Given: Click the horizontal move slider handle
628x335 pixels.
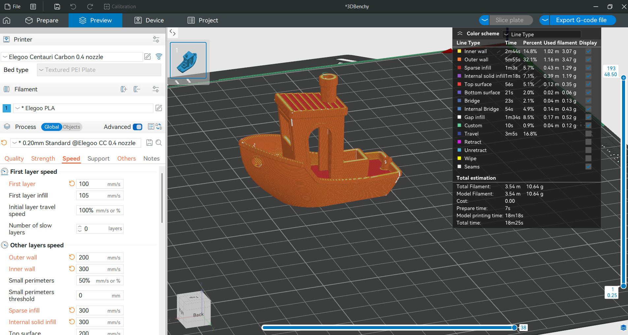Looking at the screenshot, I should (514, 327).
